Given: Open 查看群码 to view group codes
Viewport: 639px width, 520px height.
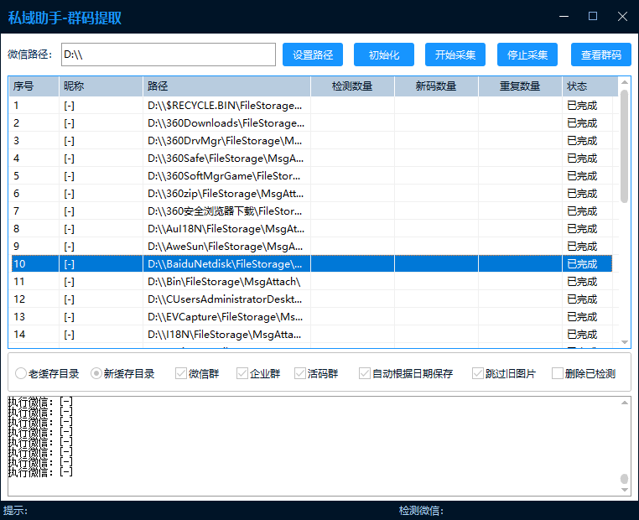Looking at the screenshot, I should (601, 55).
